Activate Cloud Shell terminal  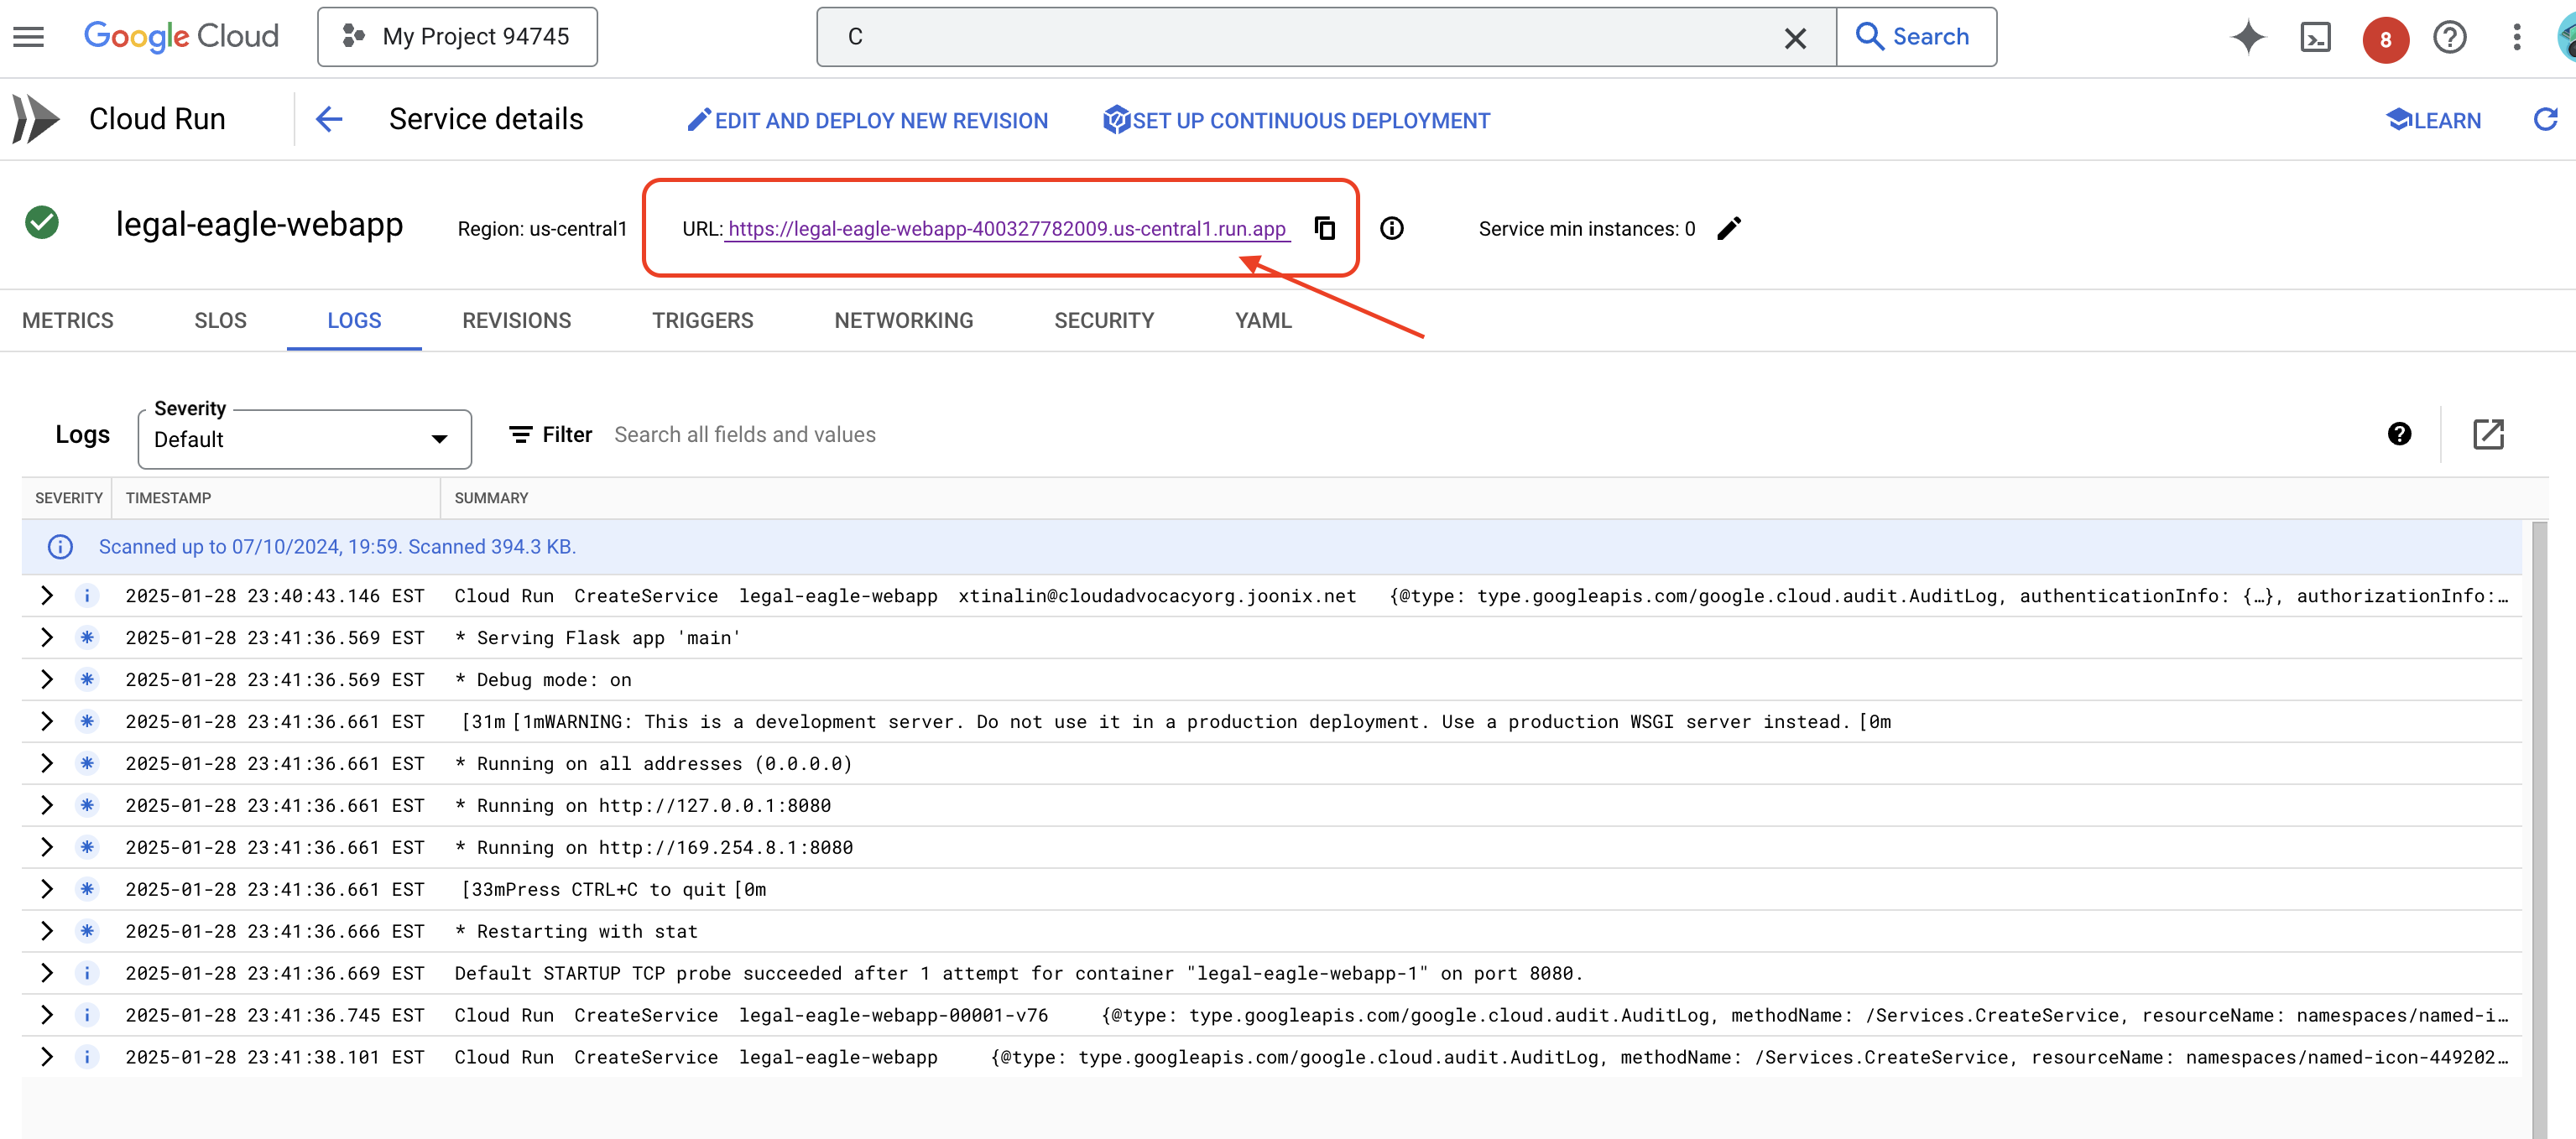pyautogui.click(x=2315, y=37)
